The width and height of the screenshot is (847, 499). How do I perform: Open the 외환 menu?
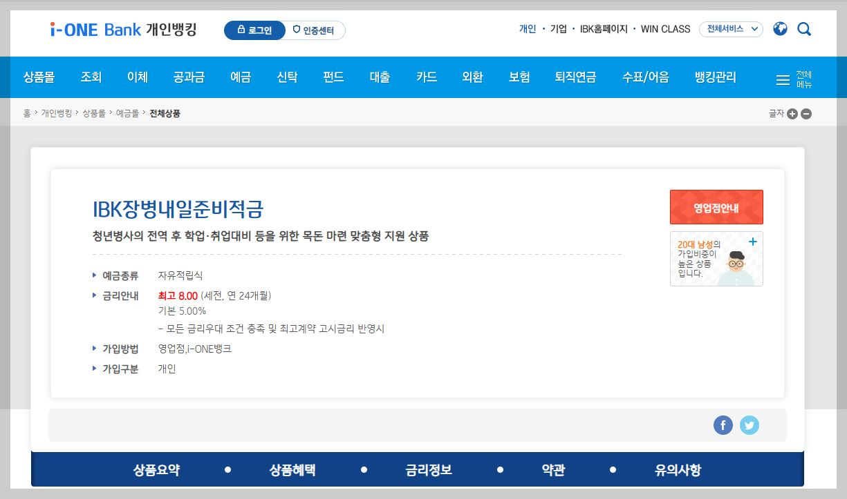(x=472, y=77)
